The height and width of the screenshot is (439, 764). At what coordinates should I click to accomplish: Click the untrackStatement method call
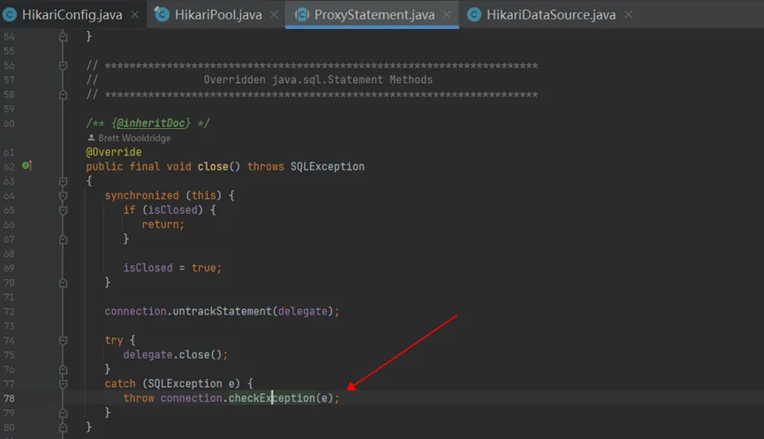coord(224,311)
